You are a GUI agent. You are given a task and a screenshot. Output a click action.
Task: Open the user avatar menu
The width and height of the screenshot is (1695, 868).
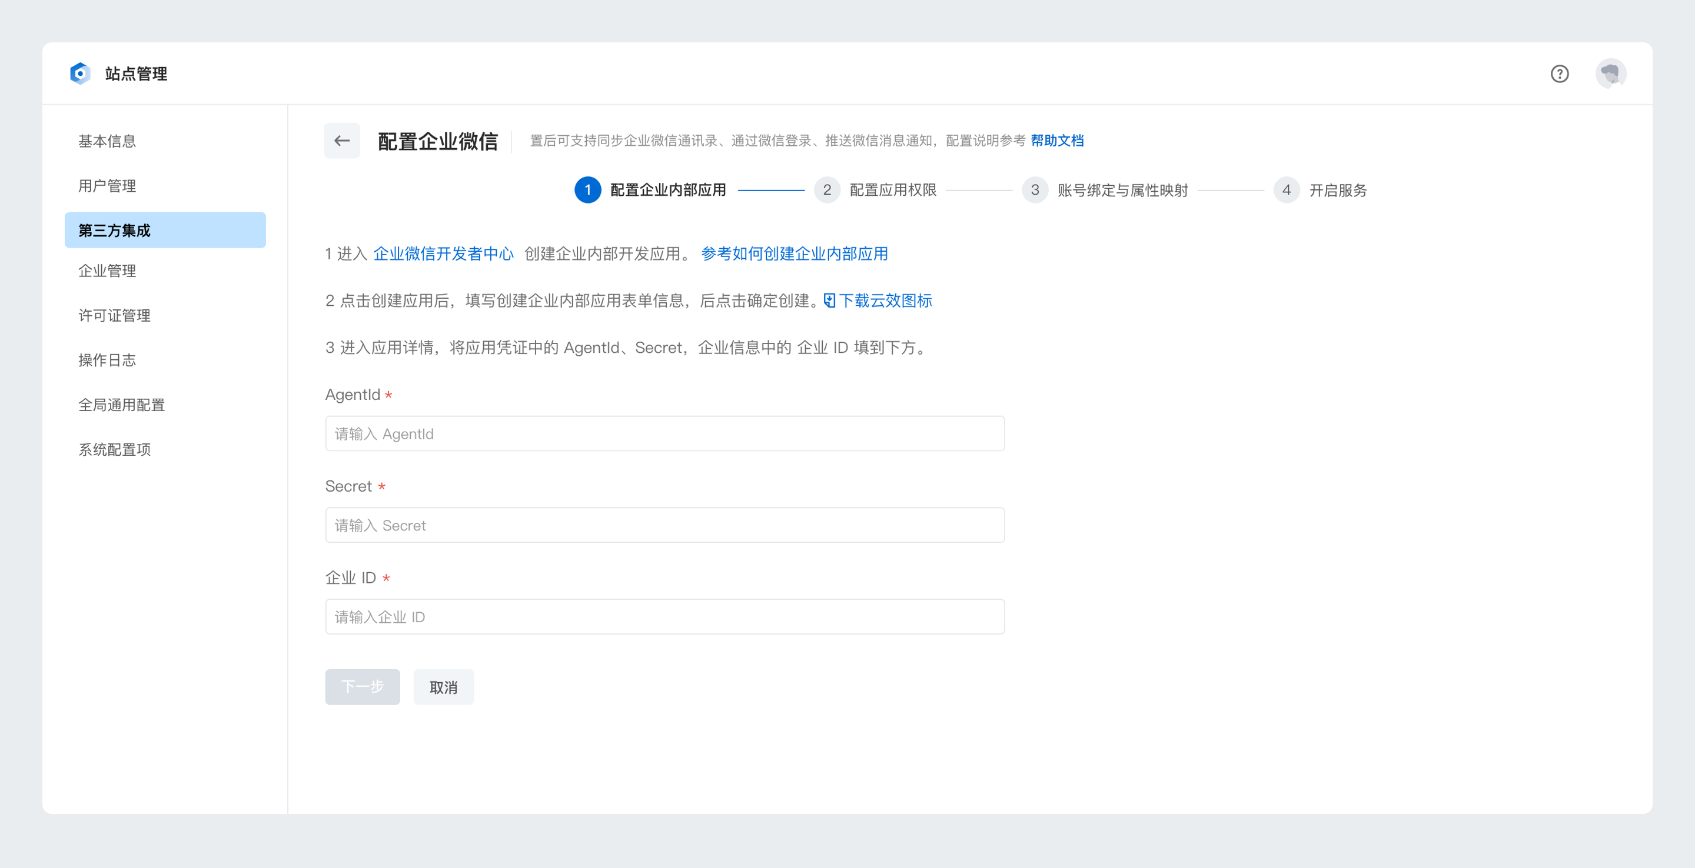pos(1610,74)
